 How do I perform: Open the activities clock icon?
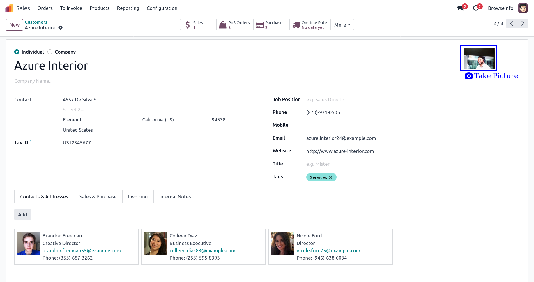[x=476, y=8]
